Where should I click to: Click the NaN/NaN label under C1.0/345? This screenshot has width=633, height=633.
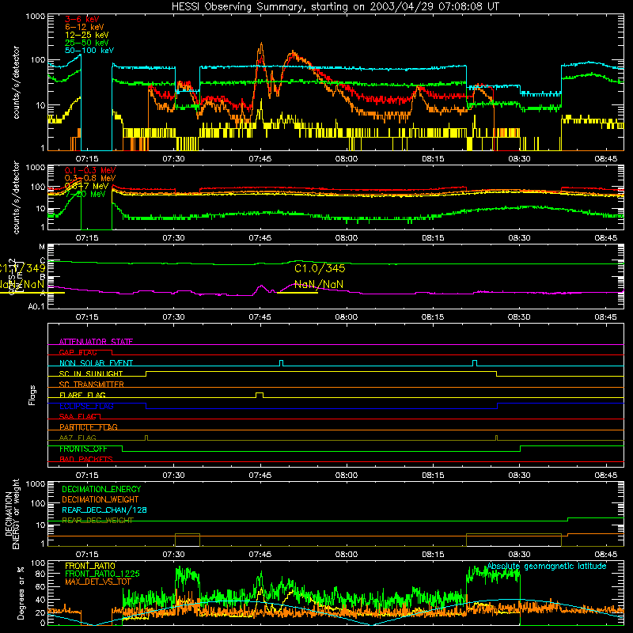(x=319, y=285)
